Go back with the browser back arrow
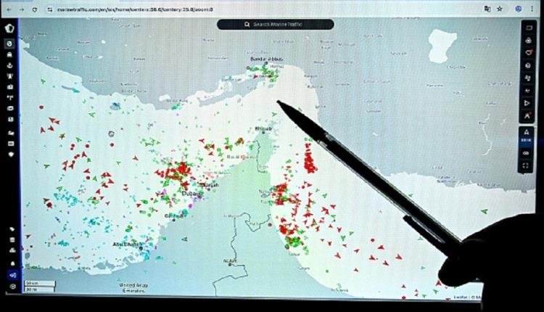Image resolution: width=544 pixels, height=312 pixels. (x=8, y=9)
